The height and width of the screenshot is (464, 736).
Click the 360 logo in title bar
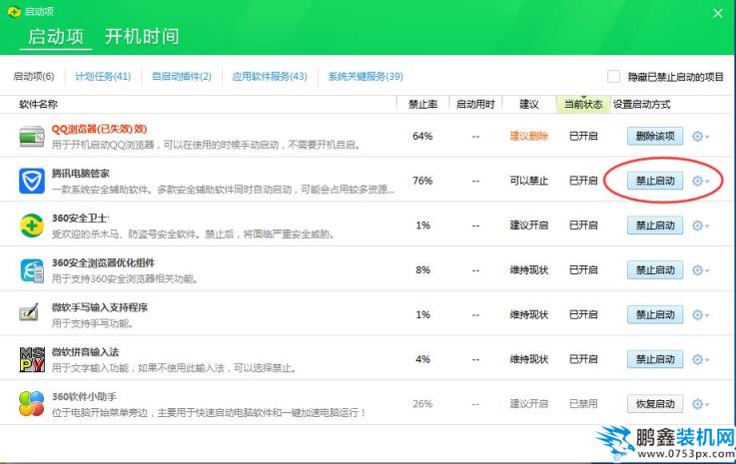point(14,11)
